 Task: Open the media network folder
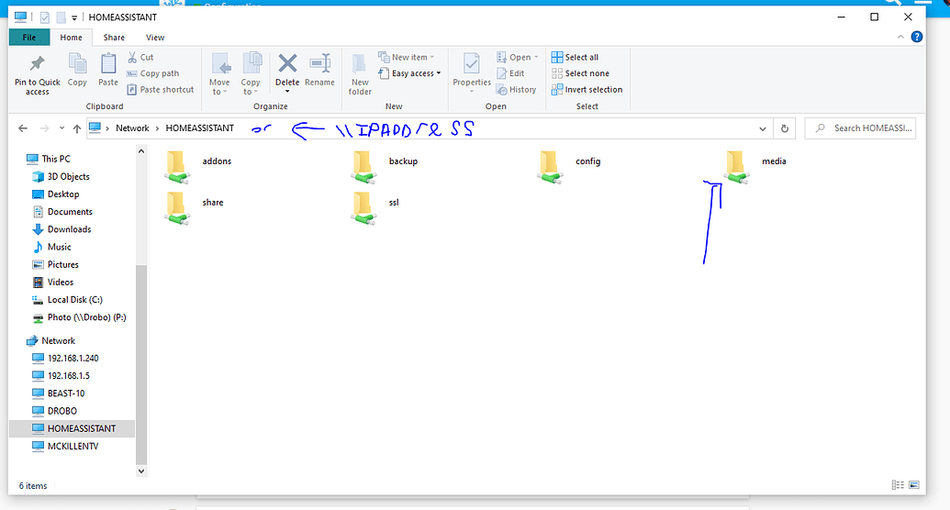(x=754, y=166)
